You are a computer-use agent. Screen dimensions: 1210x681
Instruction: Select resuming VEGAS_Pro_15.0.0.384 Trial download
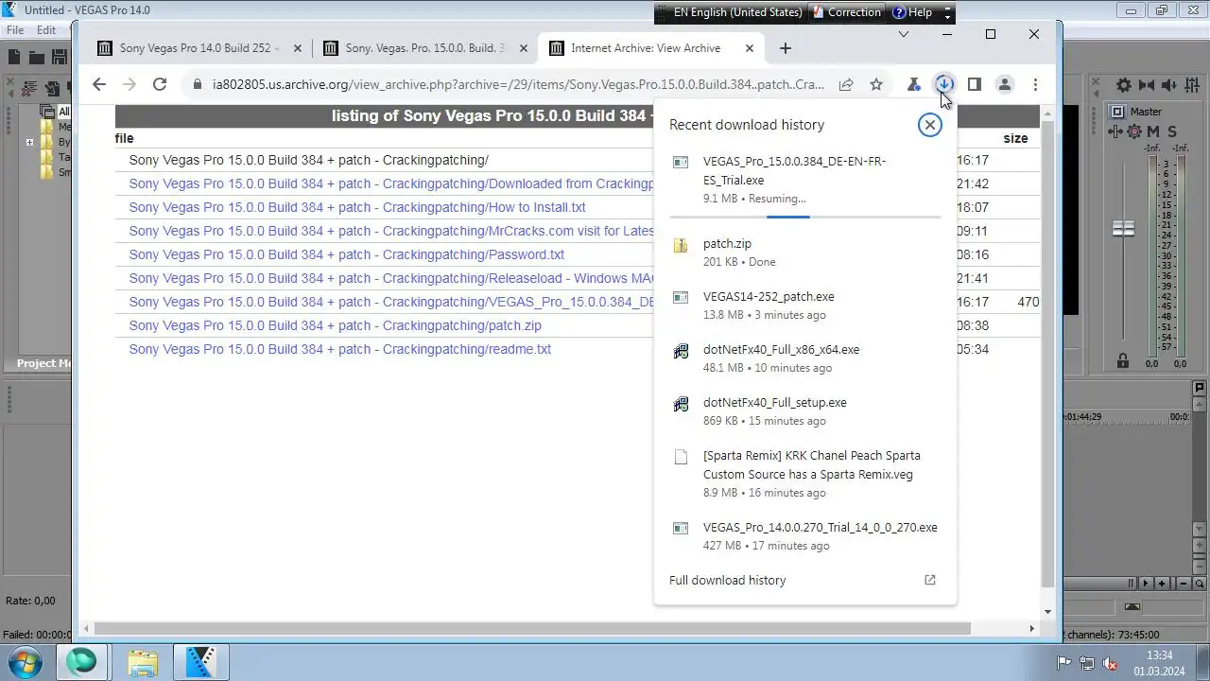coord(804,180)
